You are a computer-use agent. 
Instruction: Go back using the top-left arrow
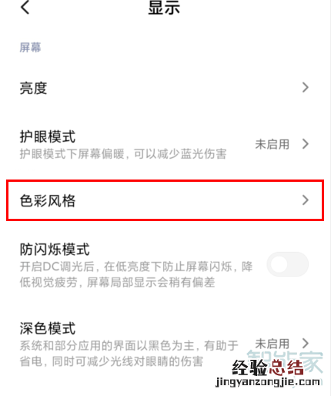tap(25, 7)
